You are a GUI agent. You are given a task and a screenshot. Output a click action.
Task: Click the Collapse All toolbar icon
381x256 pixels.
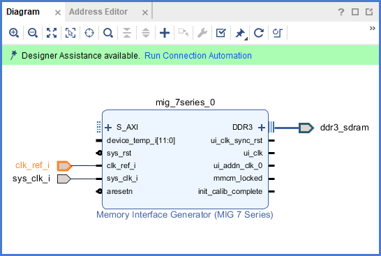point(127,33)
